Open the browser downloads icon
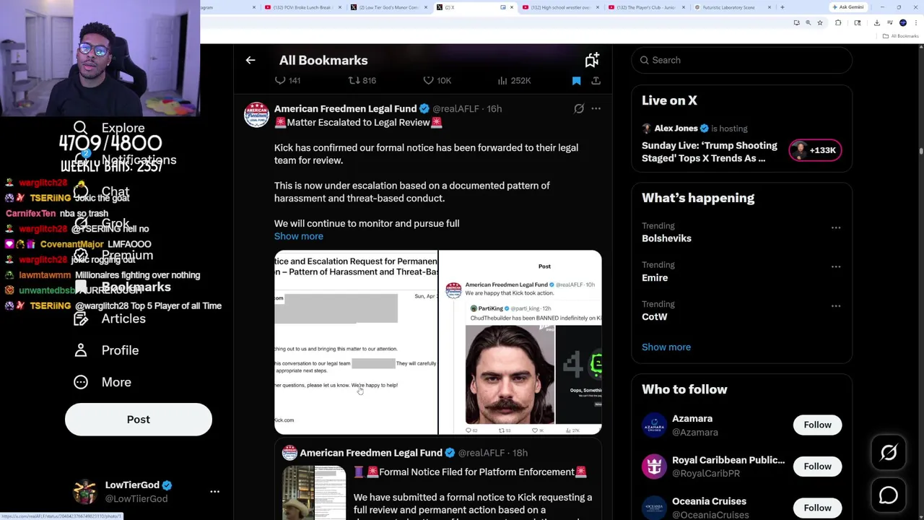Viewport: 924px width, 520px height. 876,23
